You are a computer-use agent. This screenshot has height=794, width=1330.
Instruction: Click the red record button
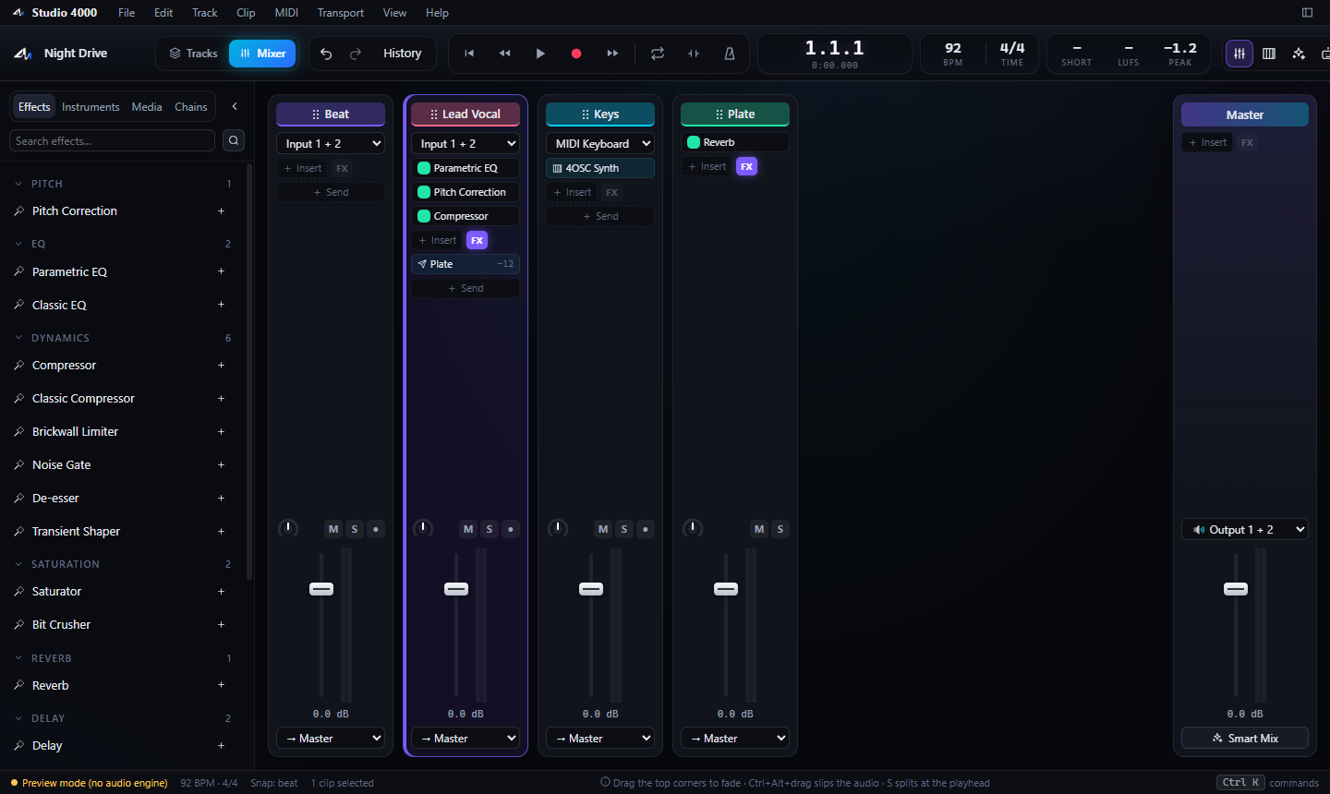click(576, 54)
